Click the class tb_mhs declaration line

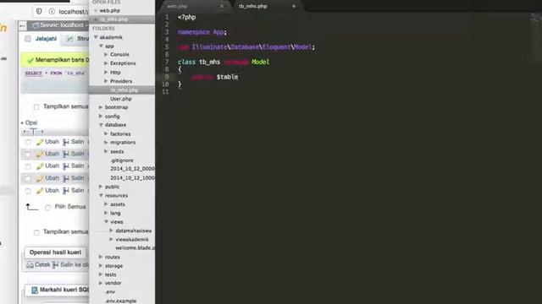[224, 62]
